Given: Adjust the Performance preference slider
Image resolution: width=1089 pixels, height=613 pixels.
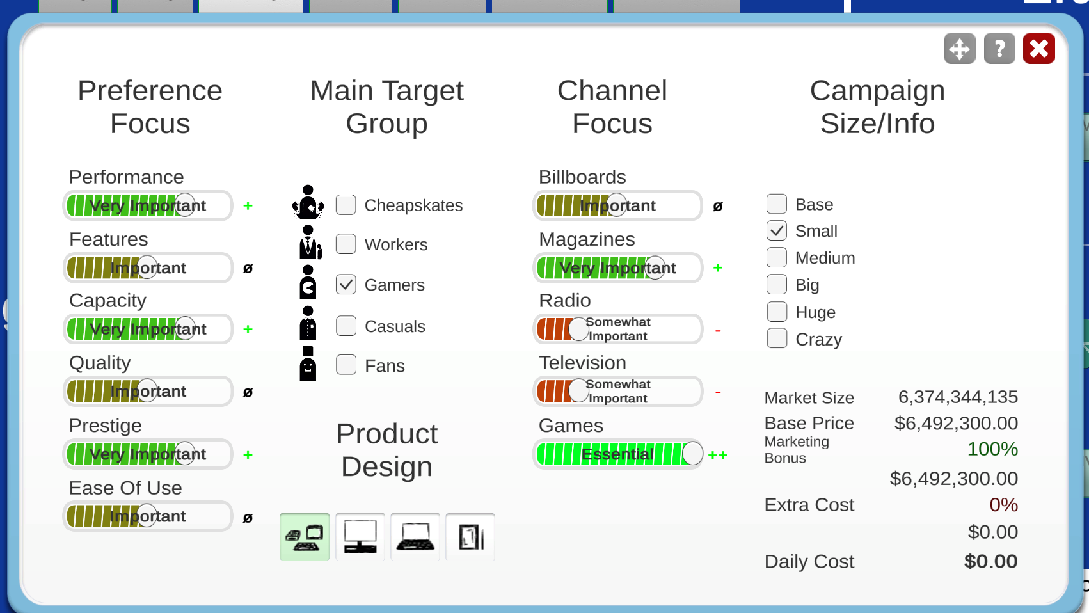Looking at the screenshot, I should [x=148, y=205].
